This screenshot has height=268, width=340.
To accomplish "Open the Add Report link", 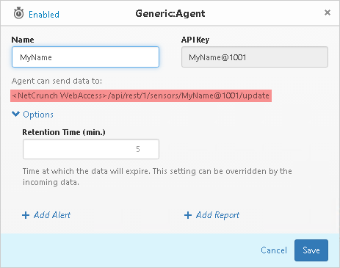I will 217,215.
